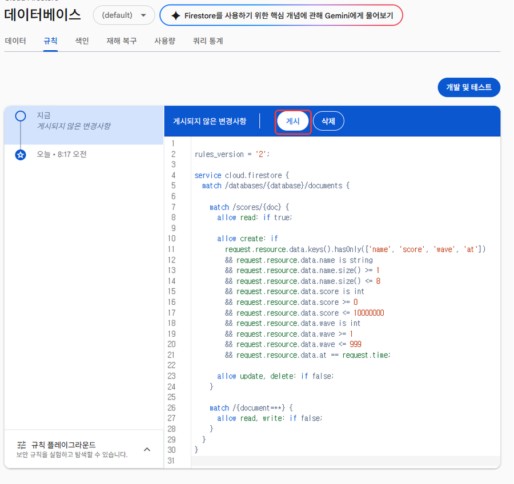Click the service cloud.firestore line
The height and width of the screenshot is (484, 514).
242,175
